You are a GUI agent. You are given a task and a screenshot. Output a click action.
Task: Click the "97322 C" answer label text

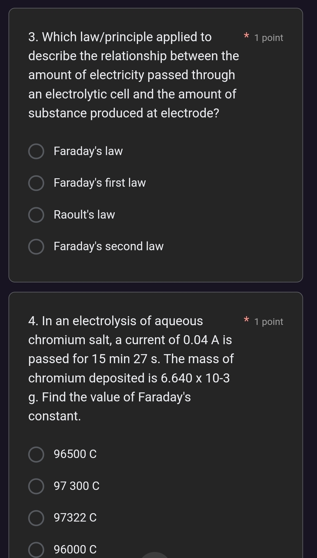click(x=75, y=518)
